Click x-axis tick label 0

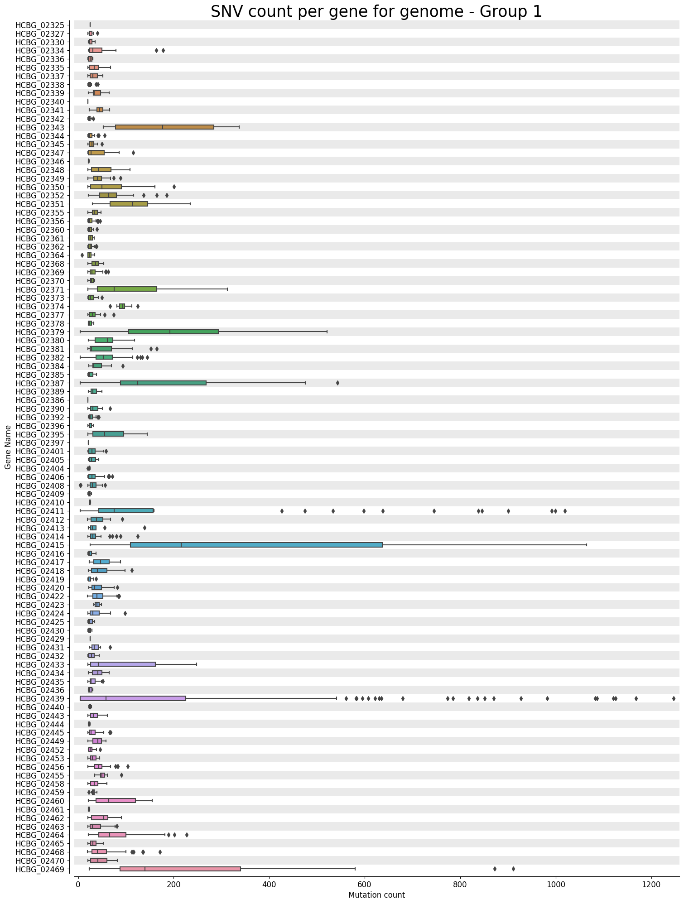[x=78, y=885]
